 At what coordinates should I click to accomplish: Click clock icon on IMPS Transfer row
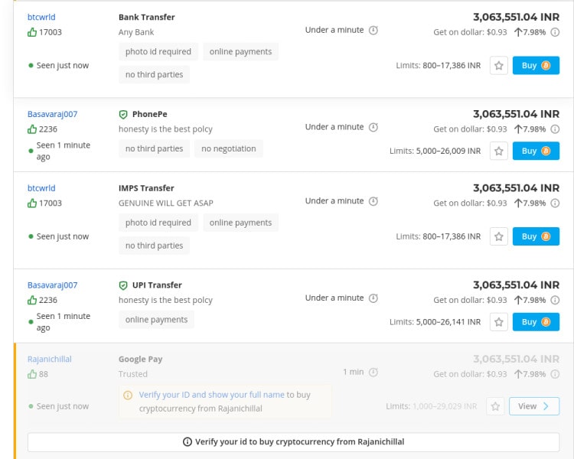[x=373, y=201]
